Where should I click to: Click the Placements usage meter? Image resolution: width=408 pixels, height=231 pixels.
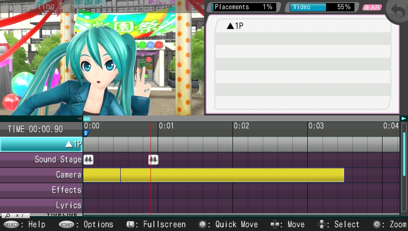pos(244,7)
